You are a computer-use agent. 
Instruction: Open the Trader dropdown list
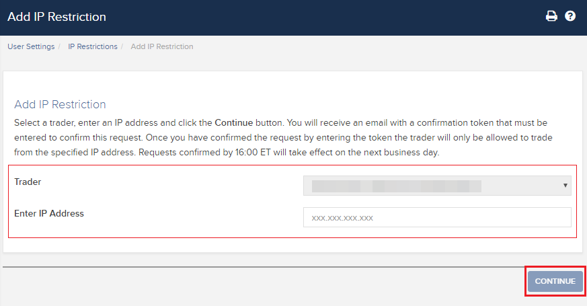[437, 186]
